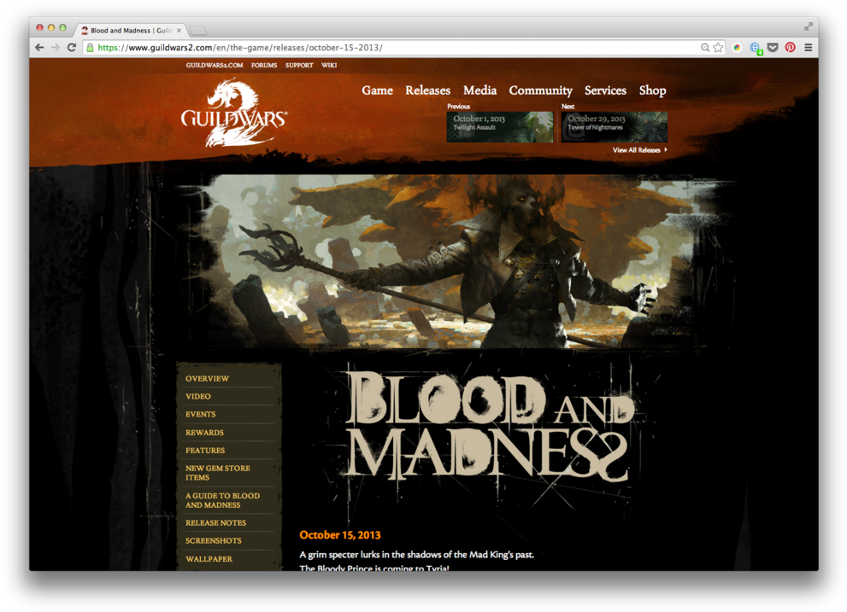Open the Game navigation menu
Image resolution: width=847 pixels, height=612 pixels.
click(377, 90)
